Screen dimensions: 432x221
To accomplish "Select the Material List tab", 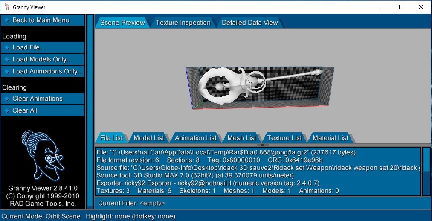I will (x=331, y=138).
